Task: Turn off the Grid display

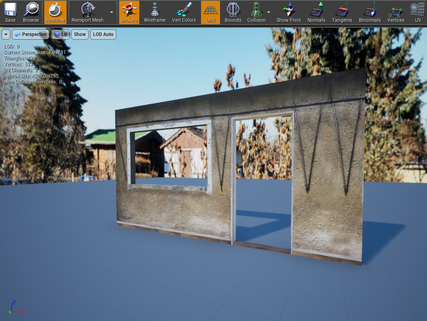Action: point(210,12)
